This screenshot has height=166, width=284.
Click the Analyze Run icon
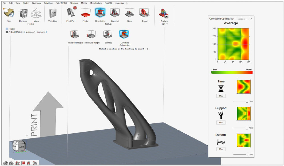(164, 13)
